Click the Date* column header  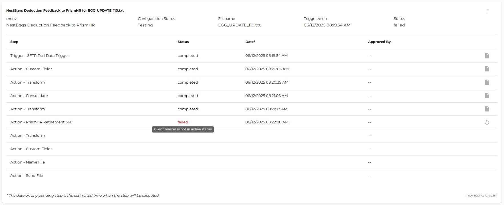point(250,42)
